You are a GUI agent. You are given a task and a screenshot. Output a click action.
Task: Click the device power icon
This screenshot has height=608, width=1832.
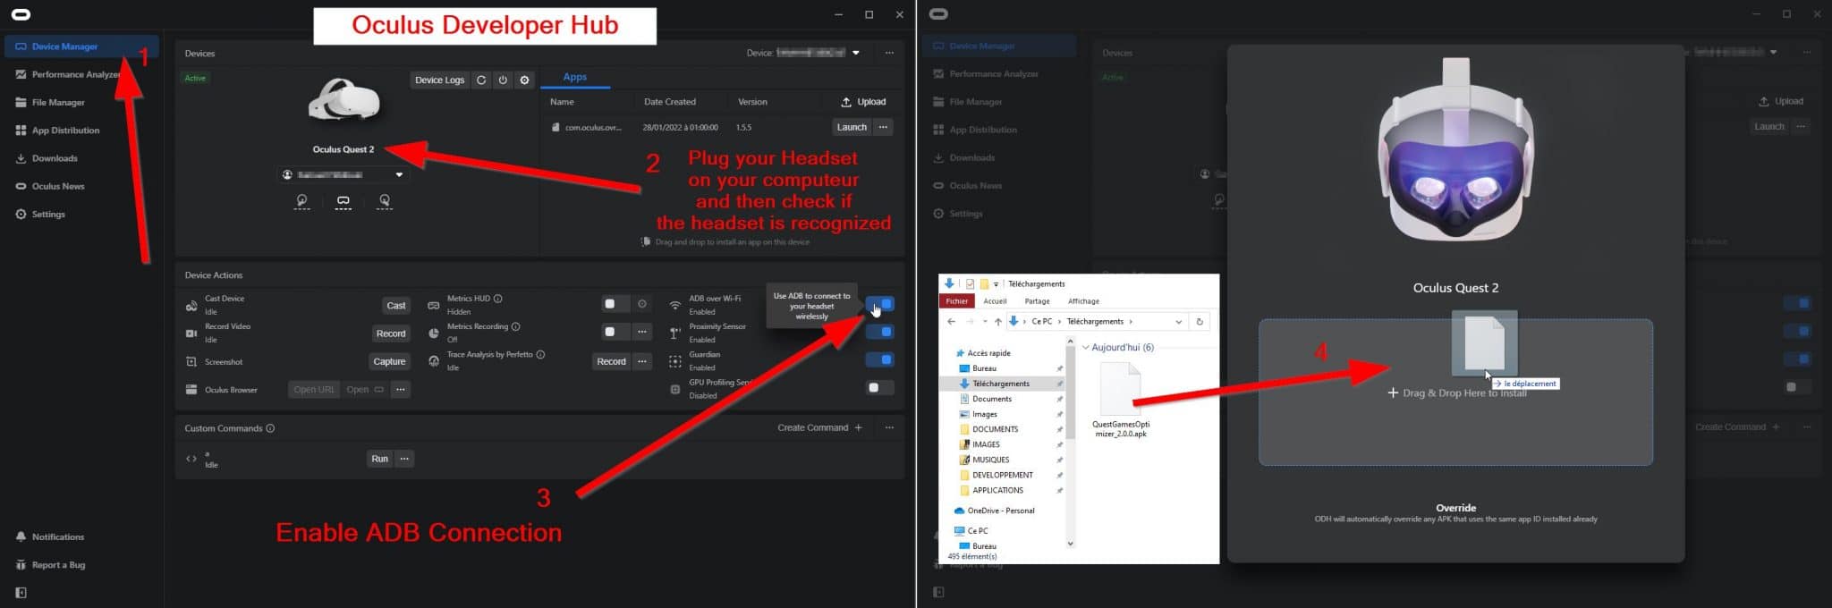pyautogui.click(x=503, y=80)
